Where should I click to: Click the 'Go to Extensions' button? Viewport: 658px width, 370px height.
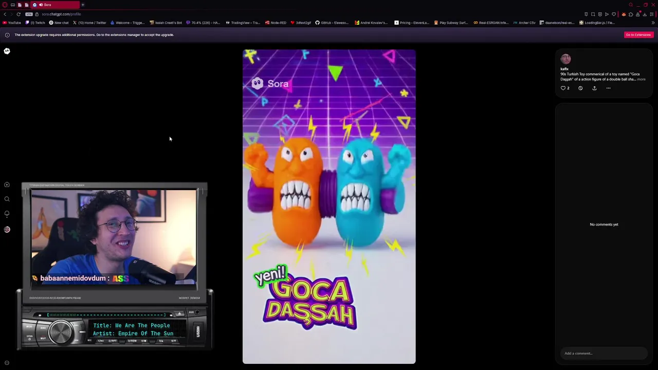pyautogui.click(x=638, y=34)
